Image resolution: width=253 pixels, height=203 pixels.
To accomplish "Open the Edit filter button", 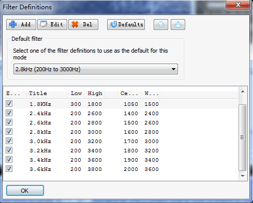I will pyautogui.click(x=52, y=25).
